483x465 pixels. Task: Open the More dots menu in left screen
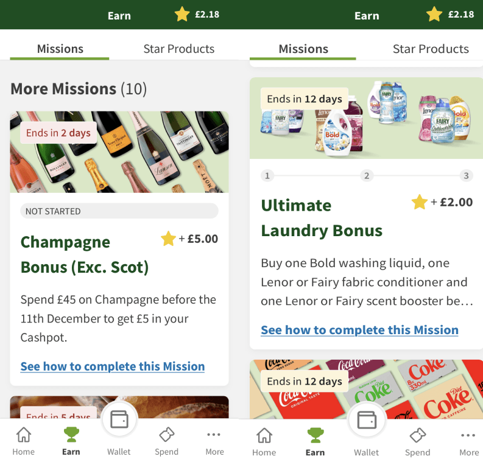pyautogui.click(x=214, y=435)
